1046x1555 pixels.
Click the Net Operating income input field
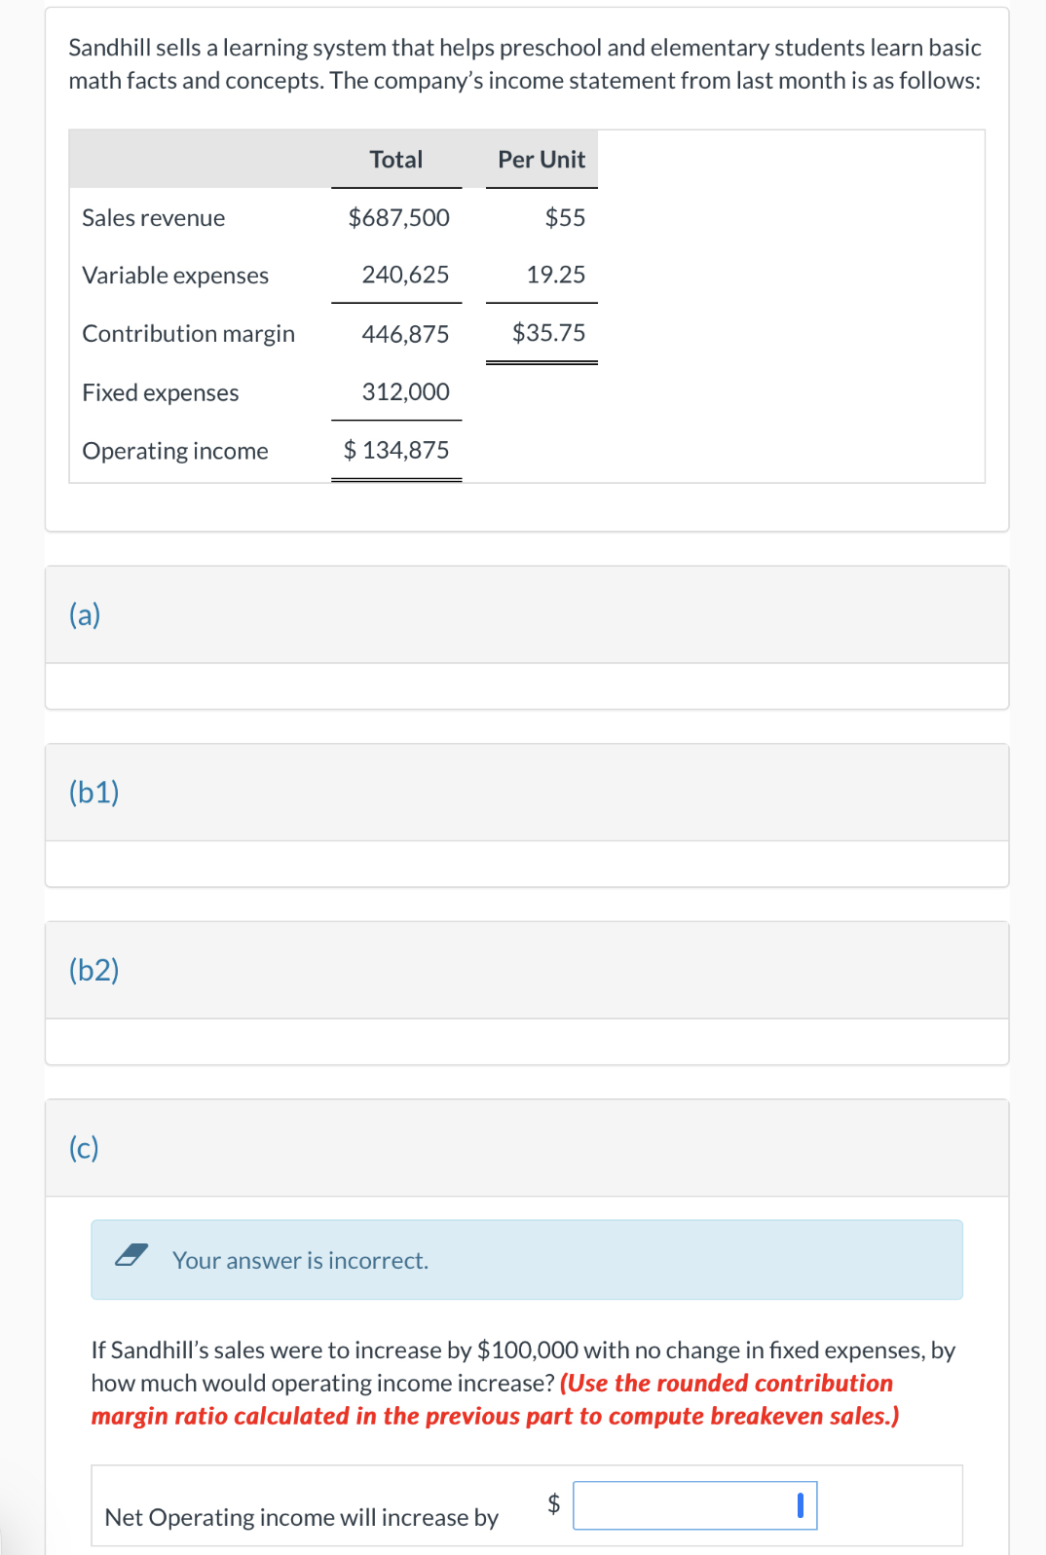pos(694,1505)
